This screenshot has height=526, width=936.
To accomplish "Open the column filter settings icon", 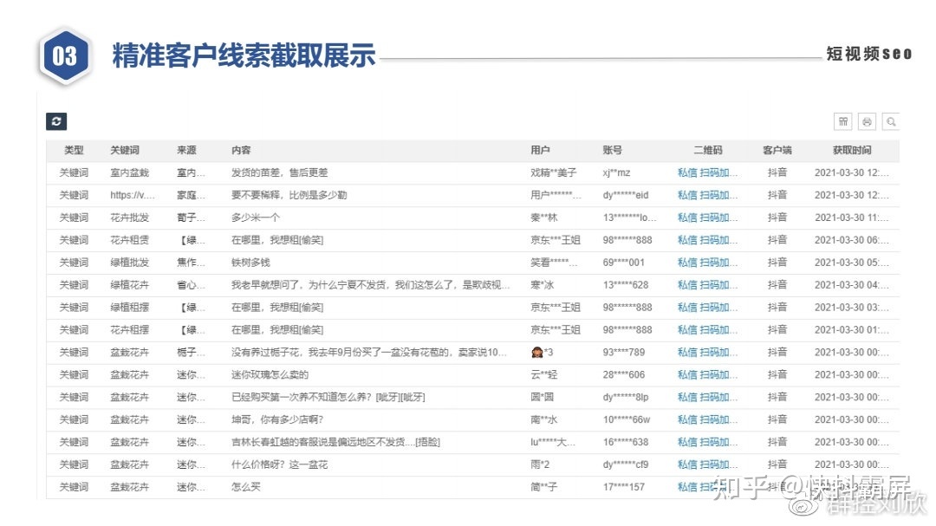I will [x=842, y=122].
